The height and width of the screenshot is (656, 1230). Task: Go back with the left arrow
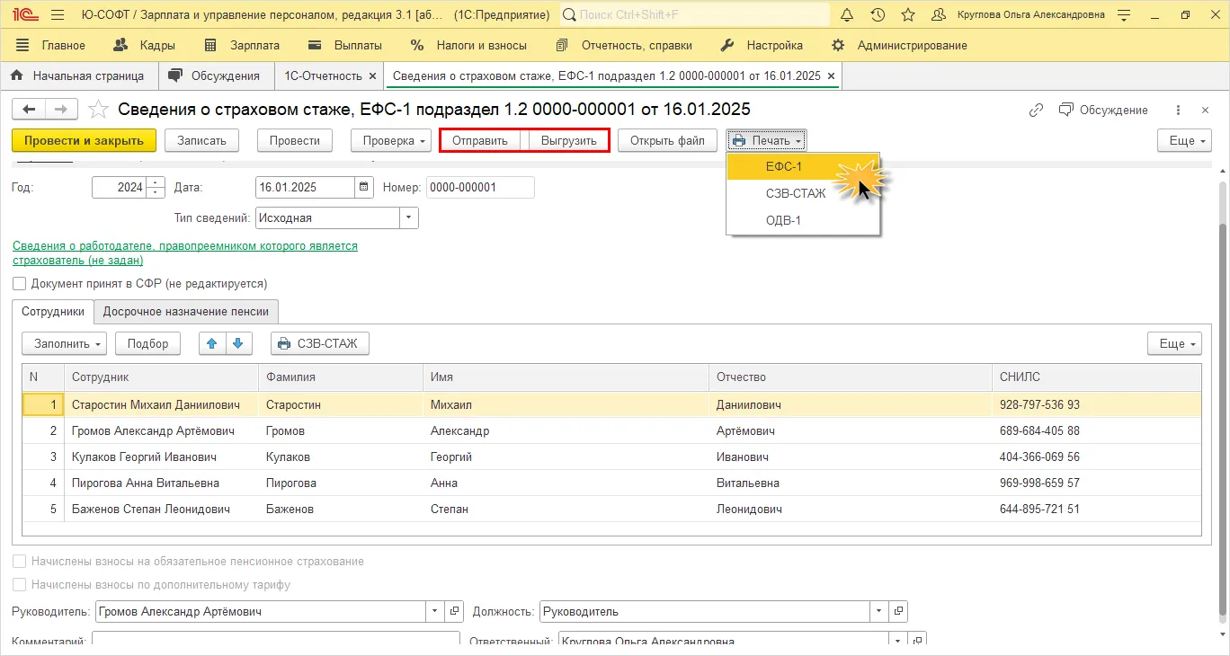coord(29,110)
